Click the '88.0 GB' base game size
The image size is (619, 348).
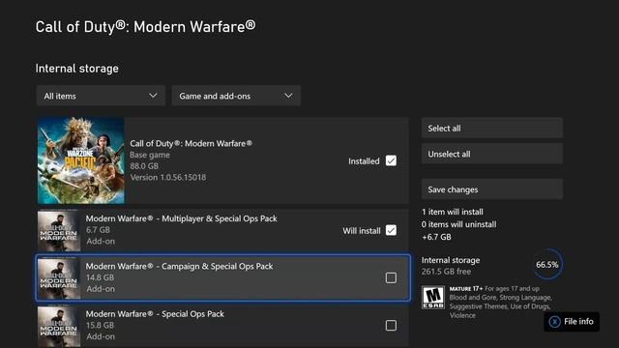(144, 166)
